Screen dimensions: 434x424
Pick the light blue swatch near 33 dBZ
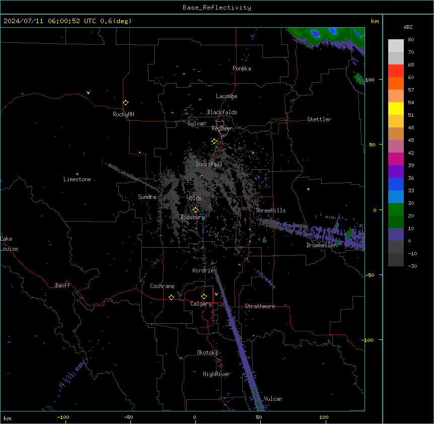[x=396, y=196]
